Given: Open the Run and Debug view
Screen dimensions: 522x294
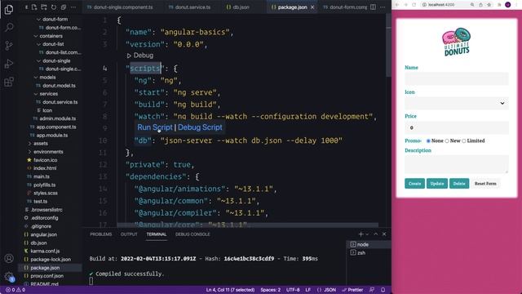Looking at the screenshot, I should point(9,64).
